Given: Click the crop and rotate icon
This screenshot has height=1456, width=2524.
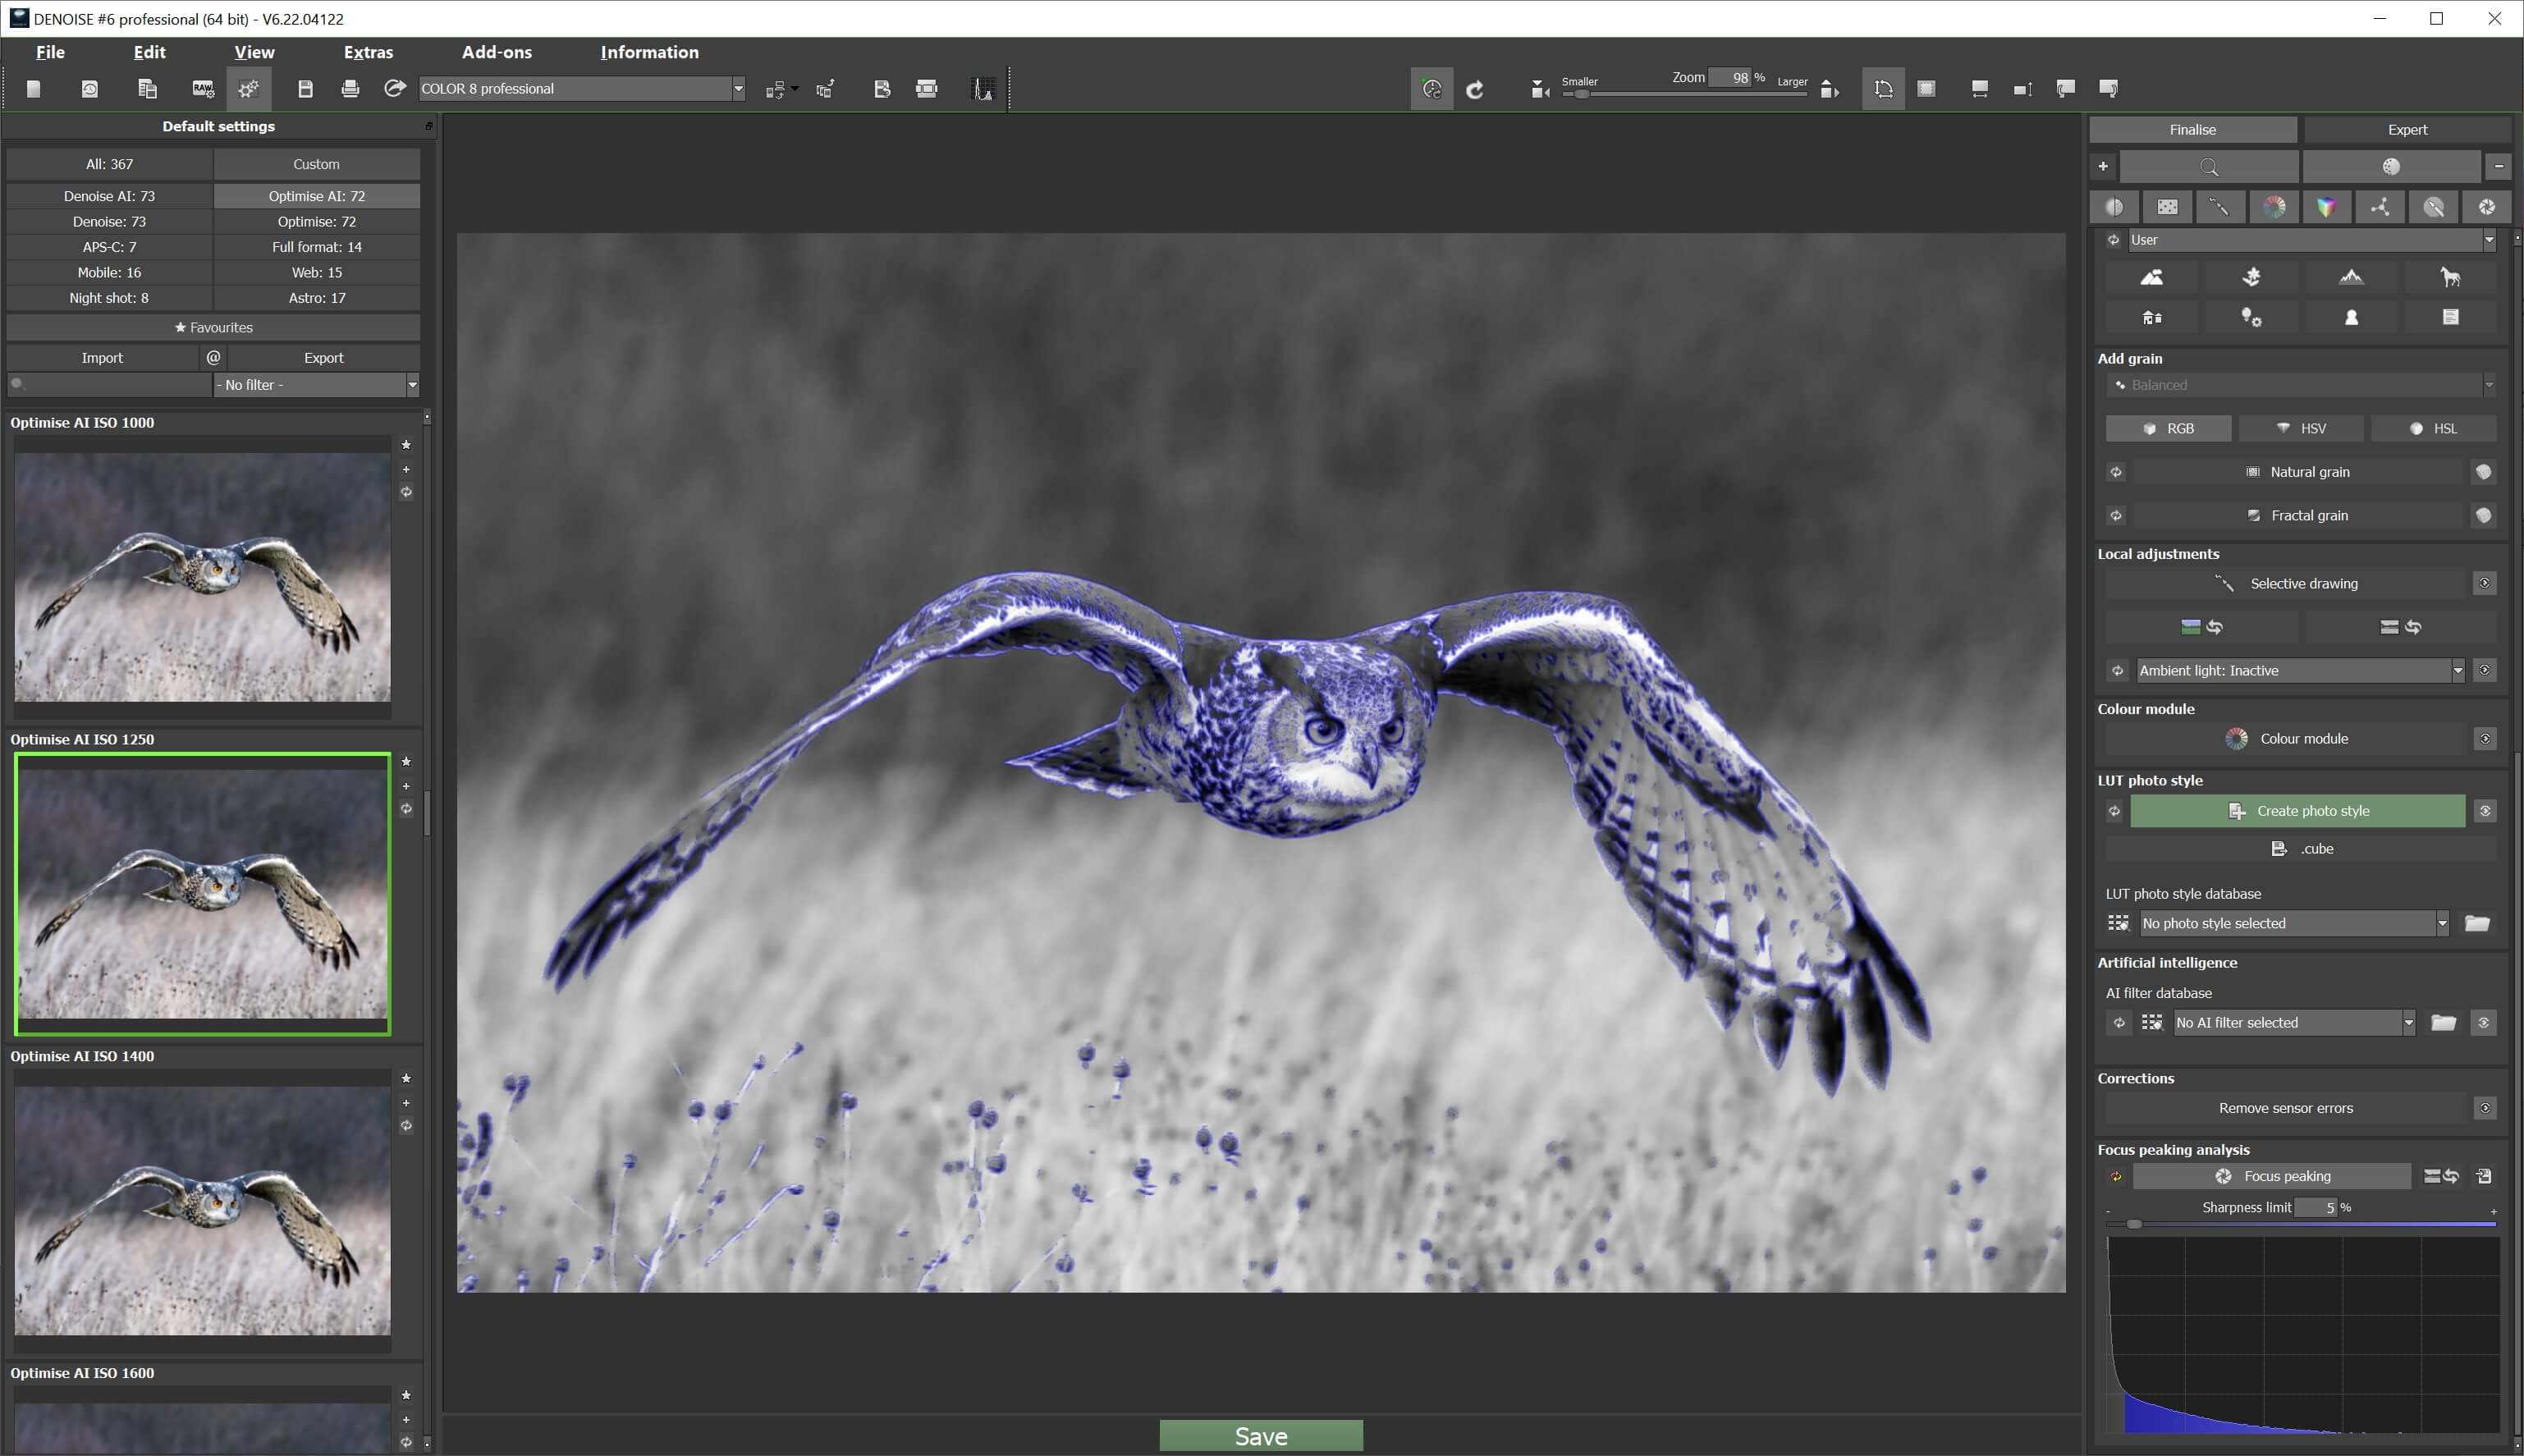Looking at the screenshot, I should pyautogui.click(x=1883, y=89).
